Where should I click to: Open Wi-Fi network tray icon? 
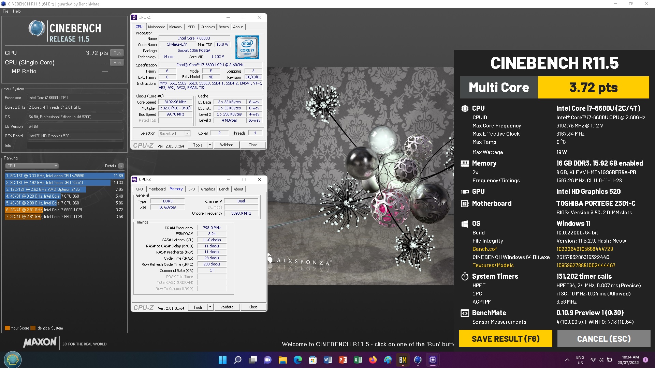pos(593,360)
